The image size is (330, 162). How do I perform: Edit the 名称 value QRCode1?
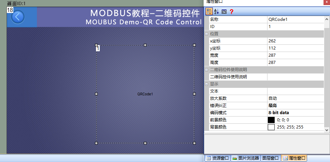coord(295,19)
